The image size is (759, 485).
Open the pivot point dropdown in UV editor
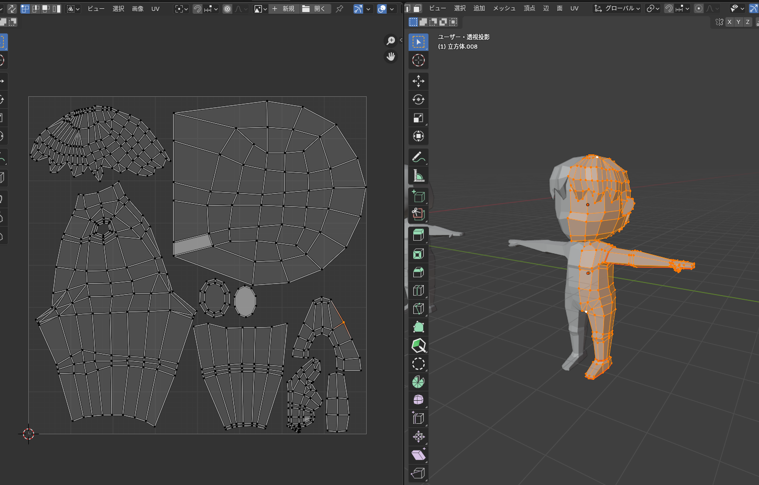[182, 9]
